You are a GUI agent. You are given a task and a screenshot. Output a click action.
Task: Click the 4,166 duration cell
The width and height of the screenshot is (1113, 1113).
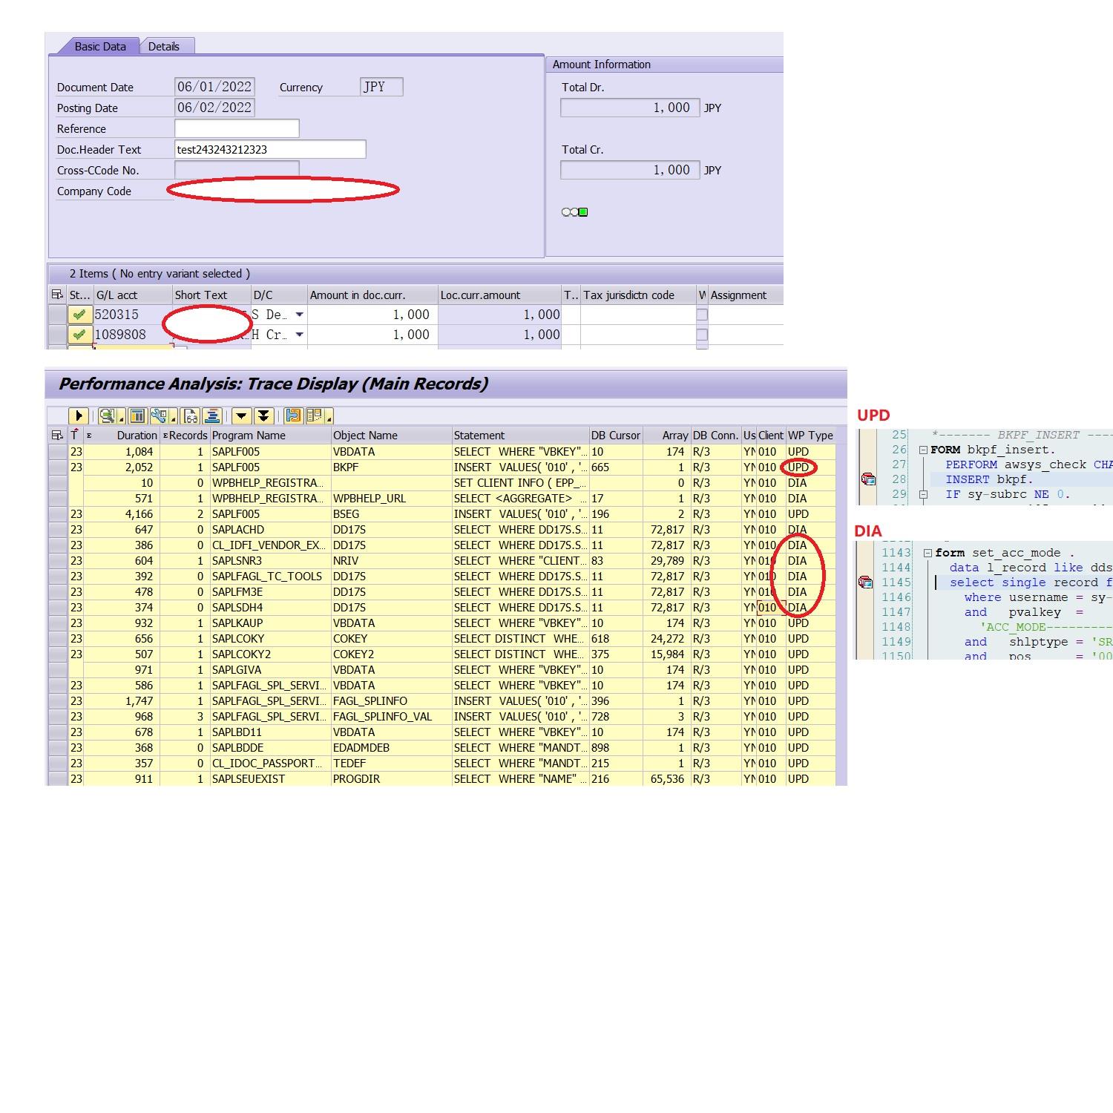(122, 514)
